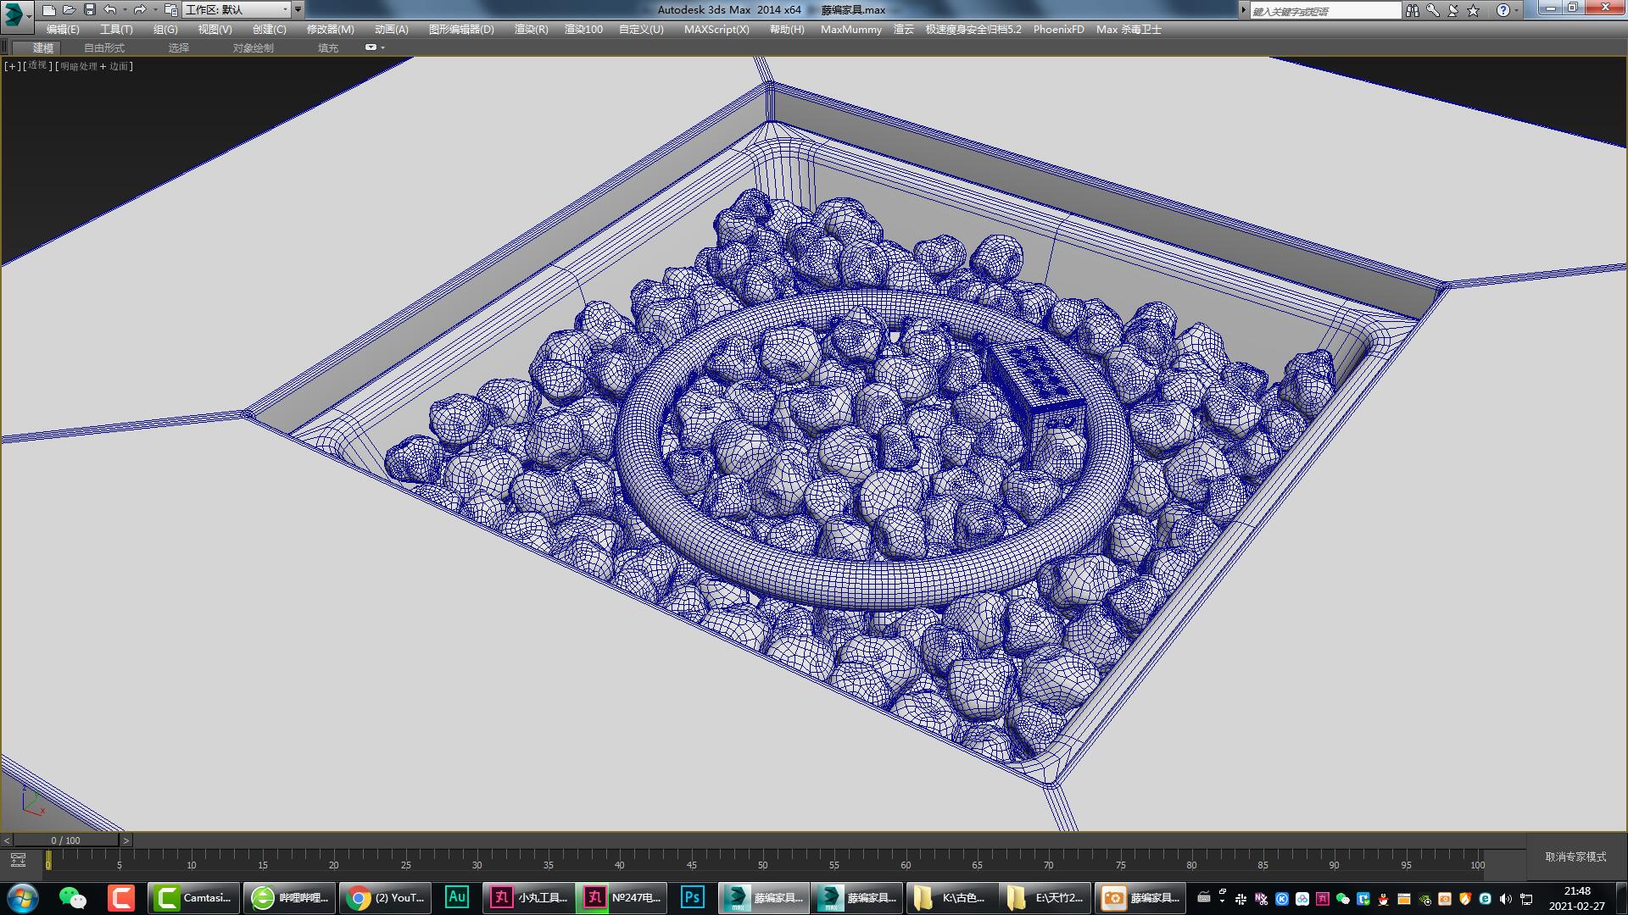Switch to the 自由形式 ribbon tab

[x=103, y=47]
